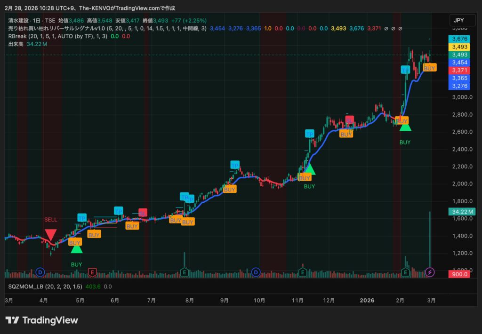Click the orange BUY label near the latest candle
The width and height of the screenshot is (482, 334).
click(x=429, y=68)
